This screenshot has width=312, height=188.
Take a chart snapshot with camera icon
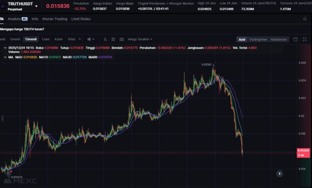click(x=122, y=39)
